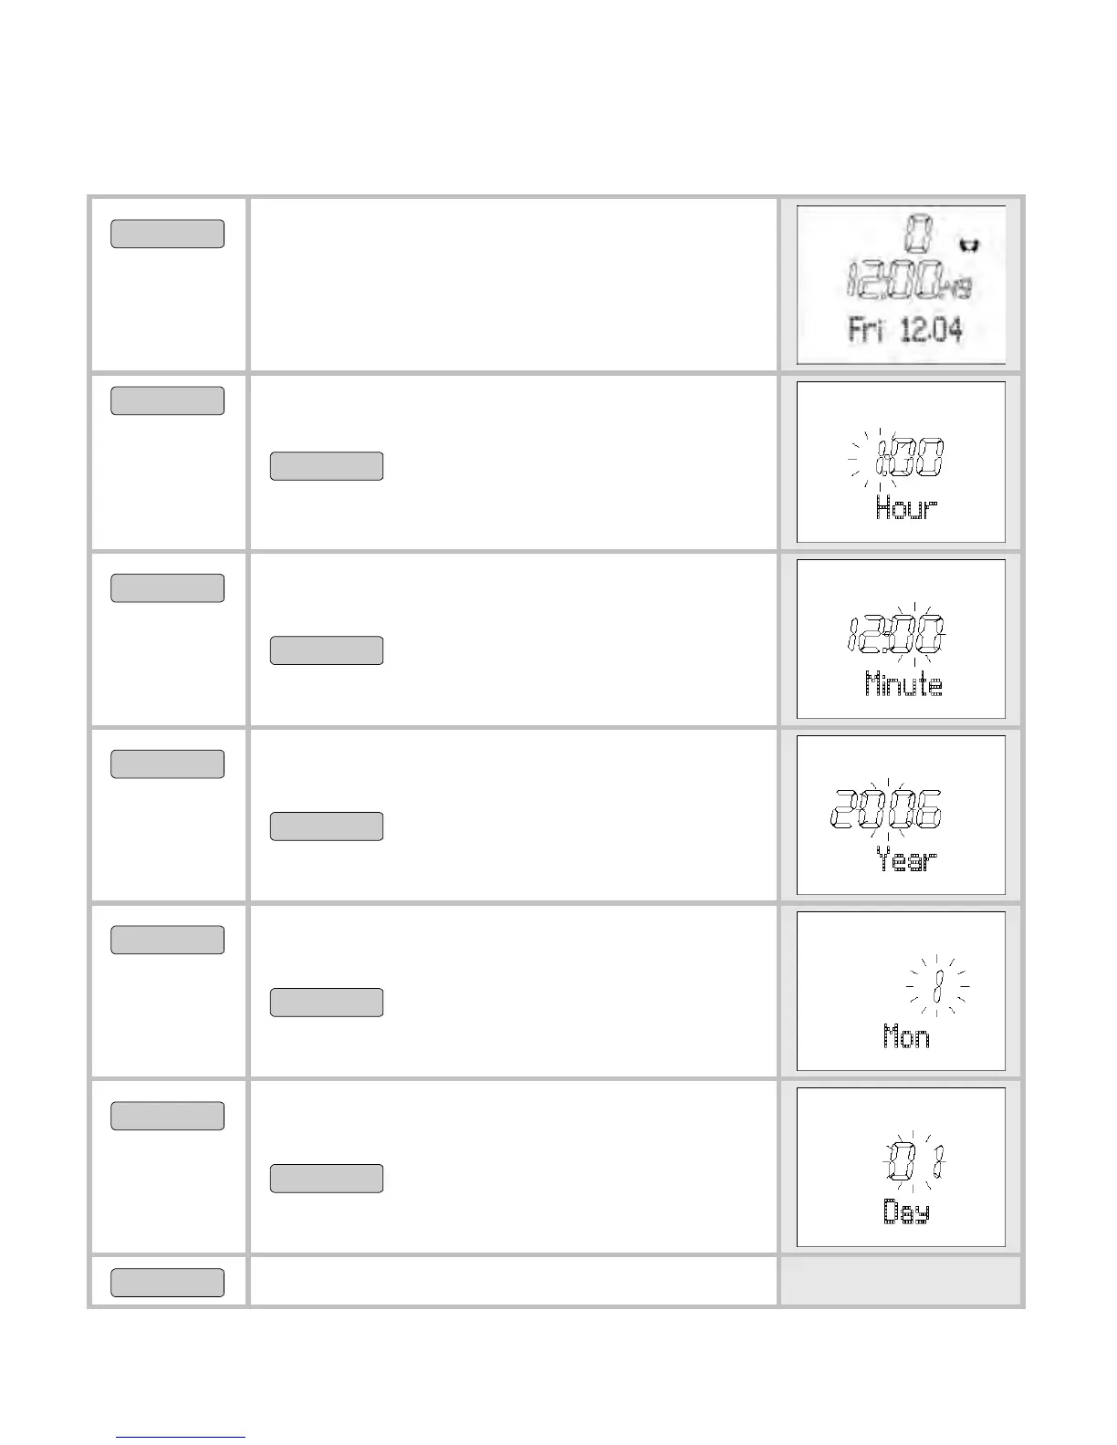Click the small symbol beside the large zero digit
The height and width of the screenshot is (1445, 1117).
pyautogui.click(x=968, y=245)
